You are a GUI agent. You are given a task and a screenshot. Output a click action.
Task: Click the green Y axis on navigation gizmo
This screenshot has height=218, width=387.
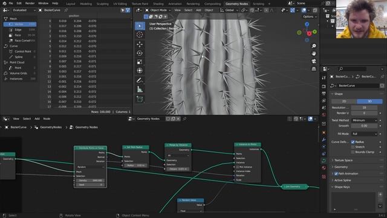pyautogui.click(x=314, y=32)
